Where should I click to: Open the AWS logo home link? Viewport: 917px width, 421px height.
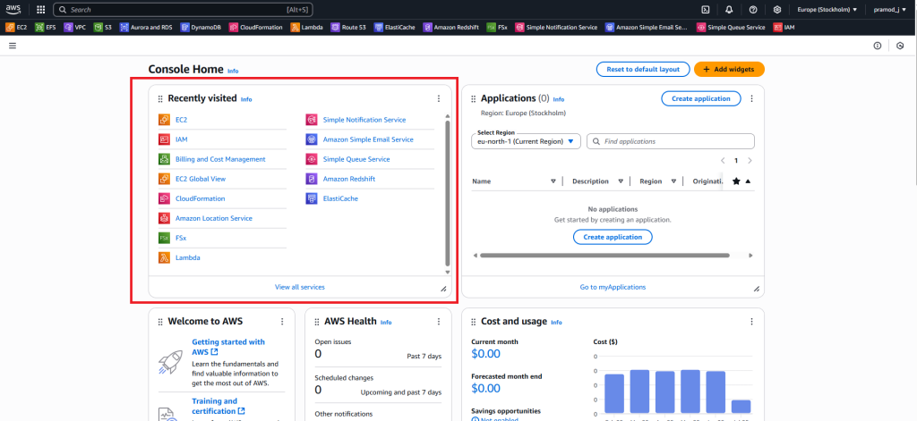[x=13, y=9]
